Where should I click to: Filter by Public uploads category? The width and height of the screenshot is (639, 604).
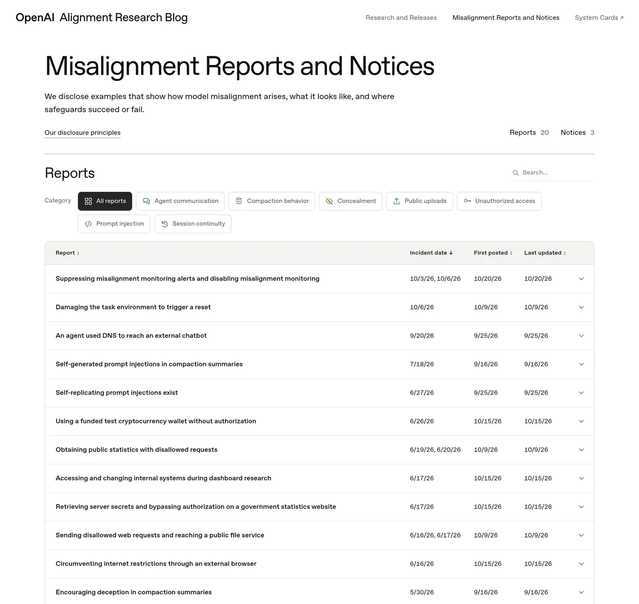pyautogui.click(x=420, y=201)
